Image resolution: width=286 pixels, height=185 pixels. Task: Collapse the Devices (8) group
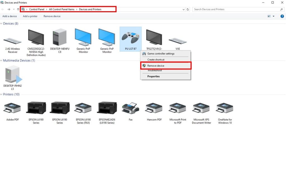(1, 24)
